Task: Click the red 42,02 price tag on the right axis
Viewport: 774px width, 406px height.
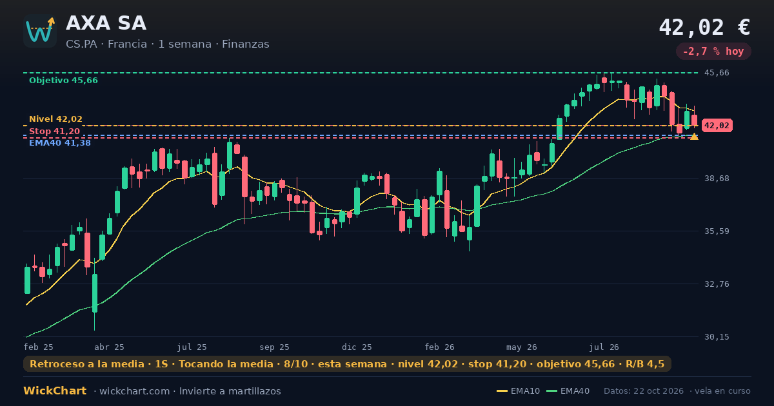Action: point(717,126)
